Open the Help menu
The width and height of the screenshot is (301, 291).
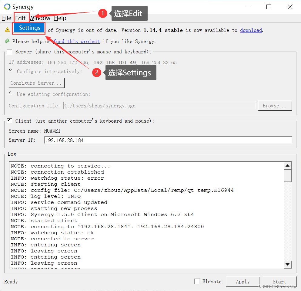60,18
